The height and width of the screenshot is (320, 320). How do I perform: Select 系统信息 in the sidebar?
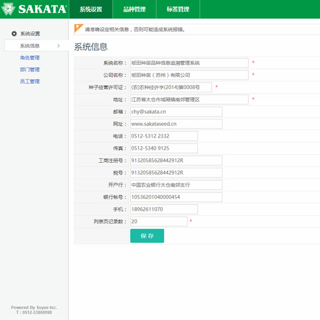(x=30, y=46)
